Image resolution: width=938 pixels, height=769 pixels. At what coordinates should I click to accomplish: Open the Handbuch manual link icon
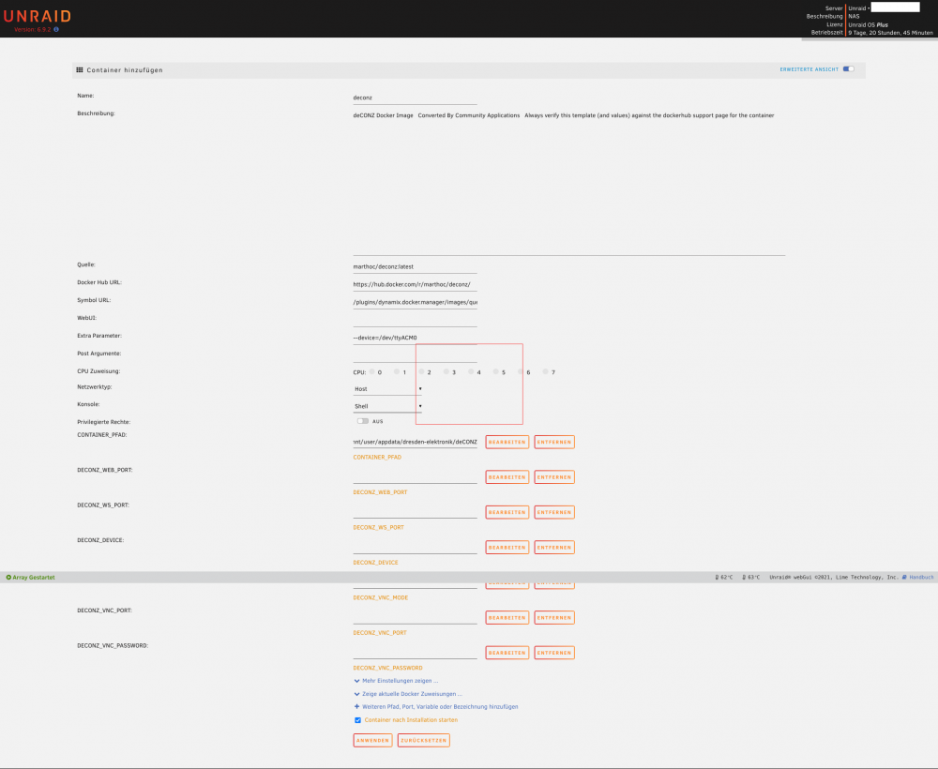tap(904, 577)
